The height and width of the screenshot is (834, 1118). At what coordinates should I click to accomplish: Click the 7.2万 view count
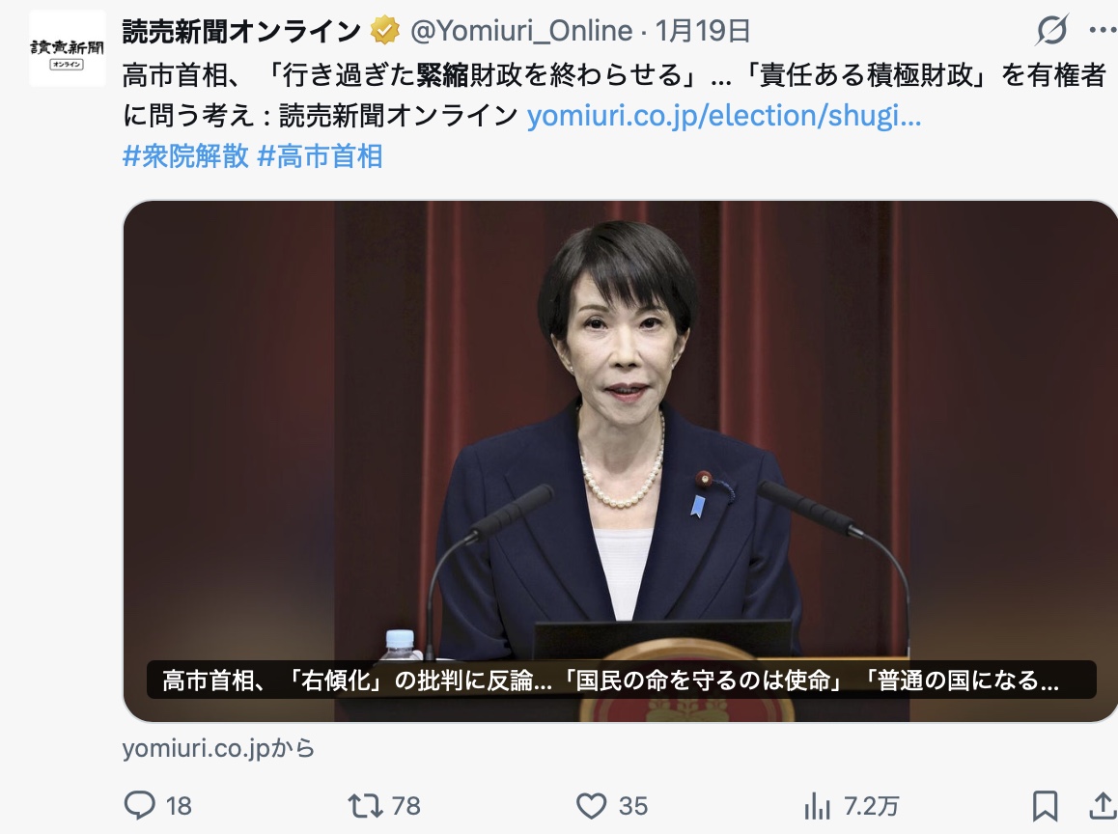click(871, 806)
